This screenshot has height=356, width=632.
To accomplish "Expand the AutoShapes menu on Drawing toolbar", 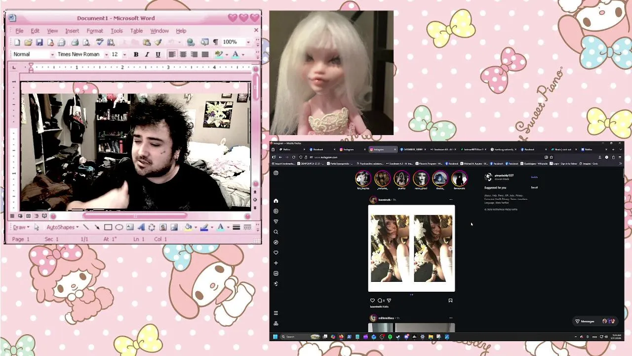I will pos(63,227).
